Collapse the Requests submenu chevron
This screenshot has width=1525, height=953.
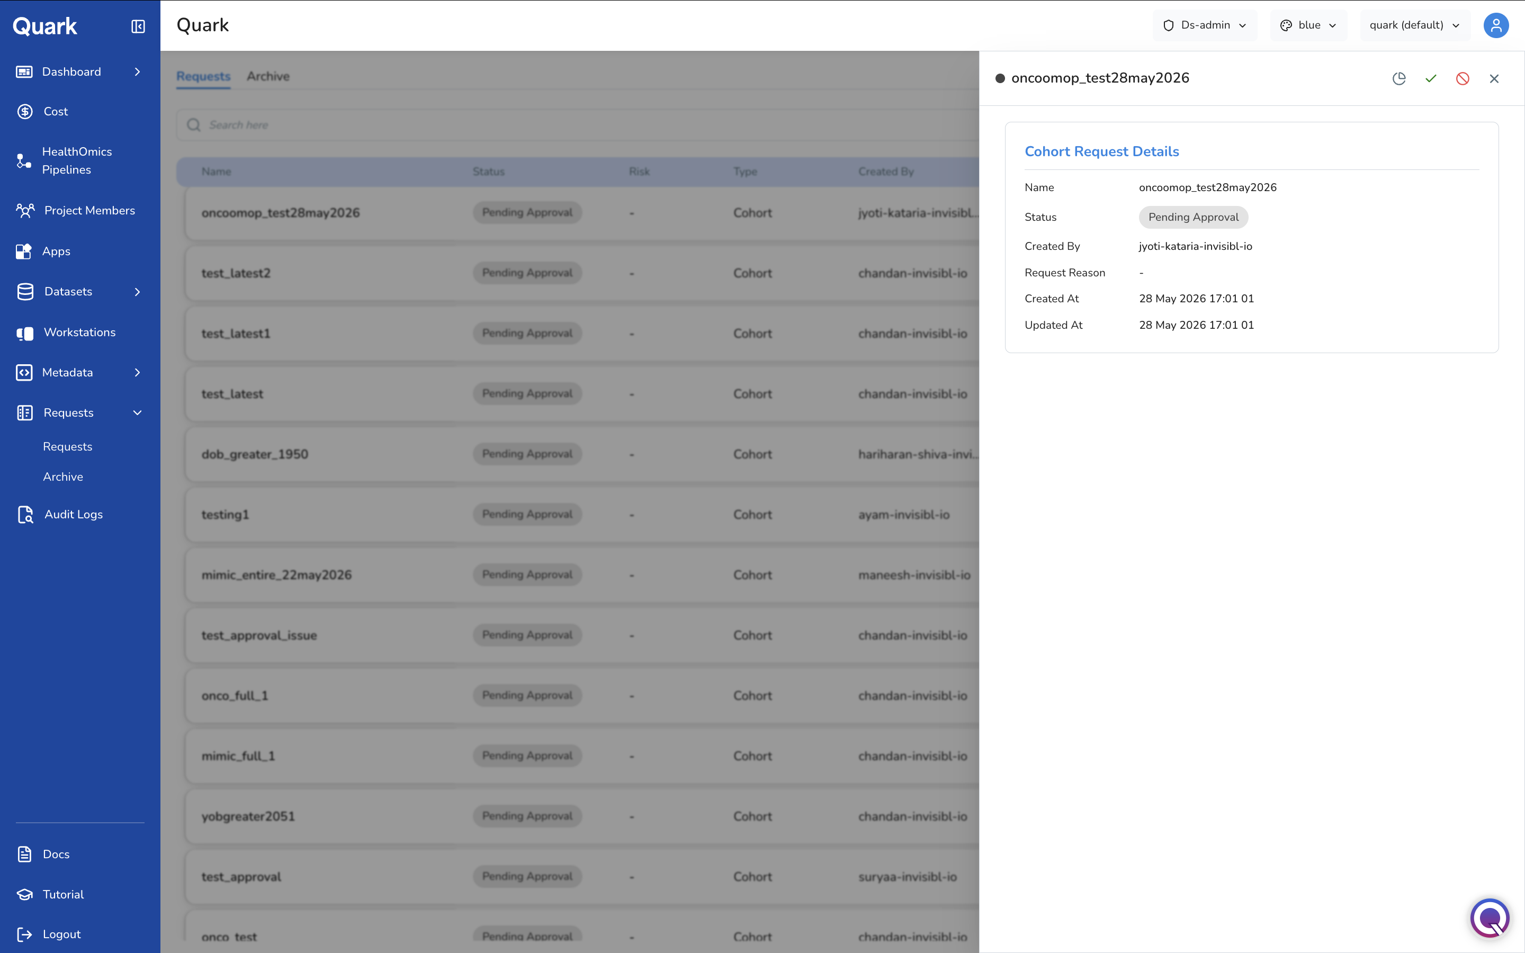coord(137,413)
